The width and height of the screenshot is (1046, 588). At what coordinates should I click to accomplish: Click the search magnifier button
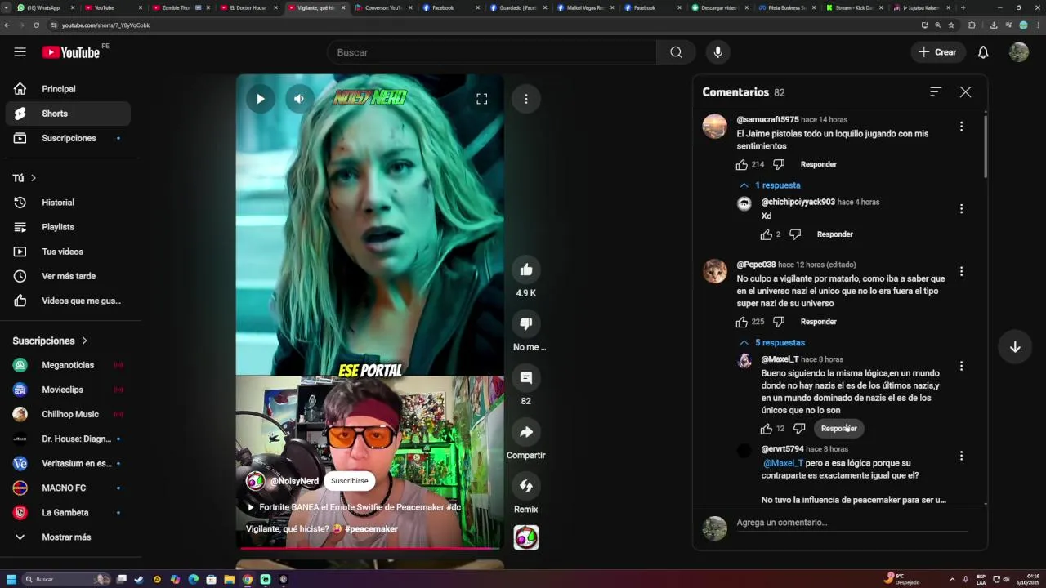(676, 52)
